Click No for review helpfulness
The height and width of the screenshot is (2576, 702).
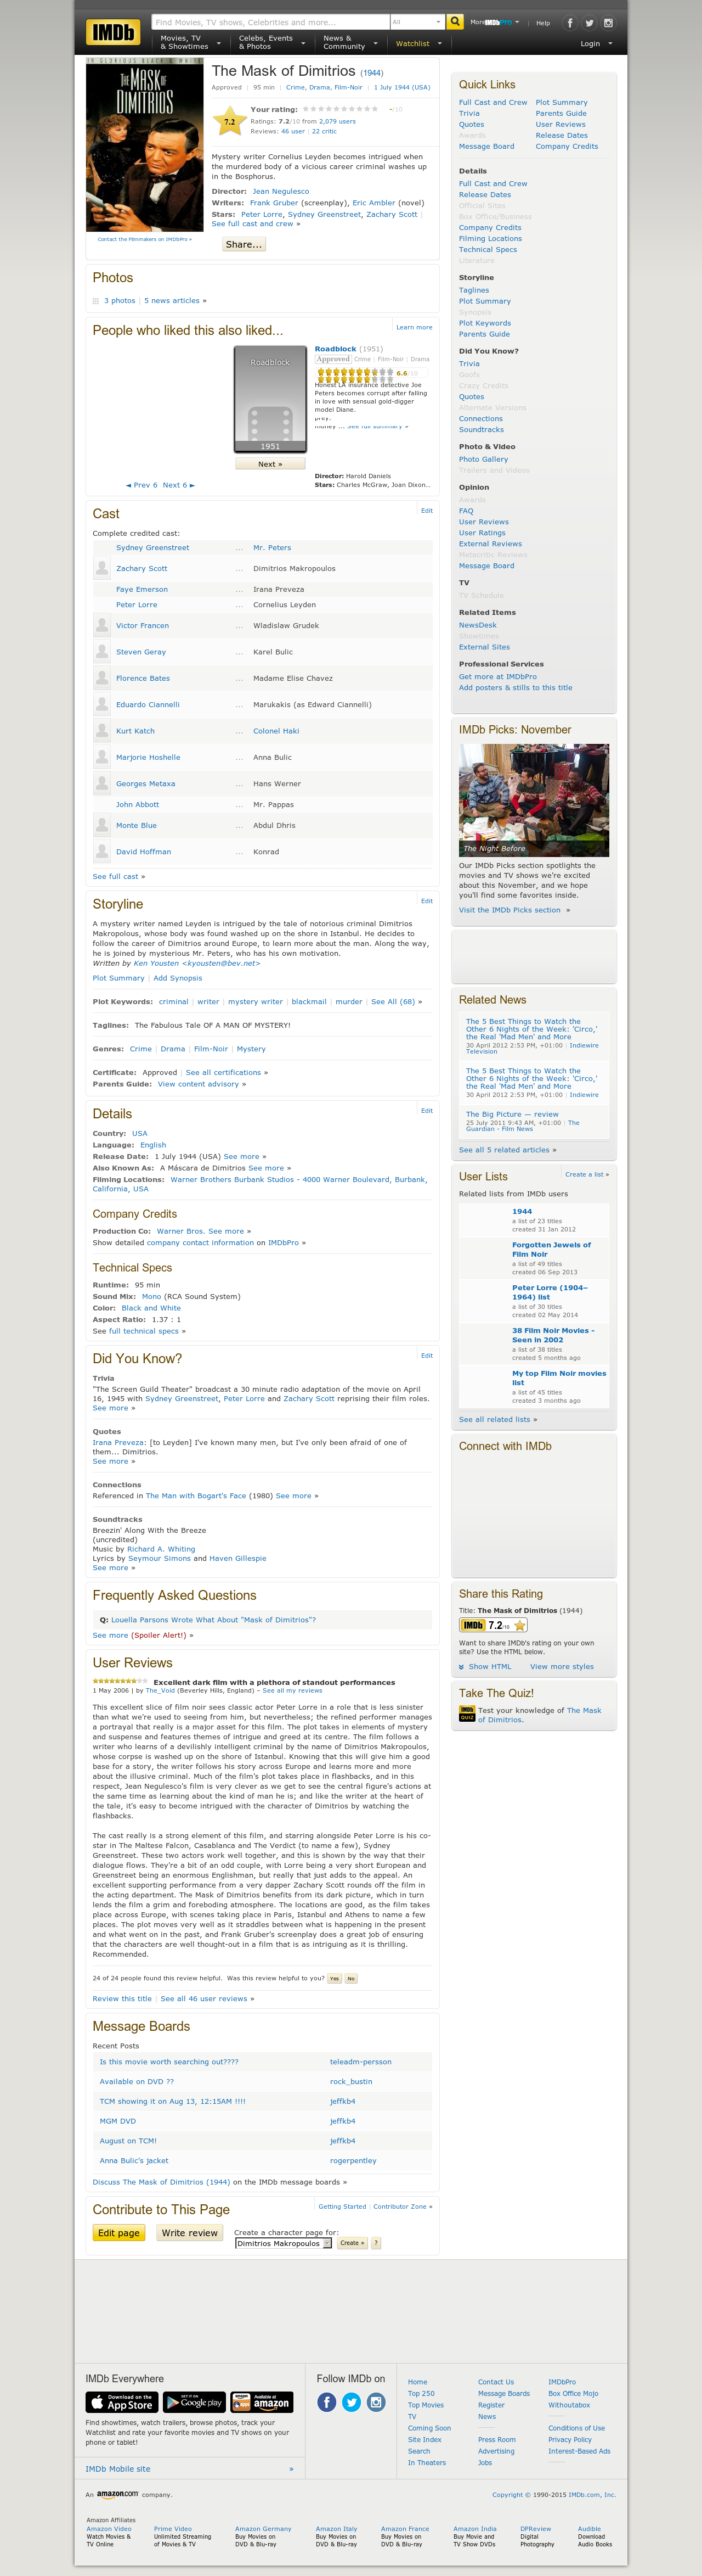click(x=350, y=1978)
